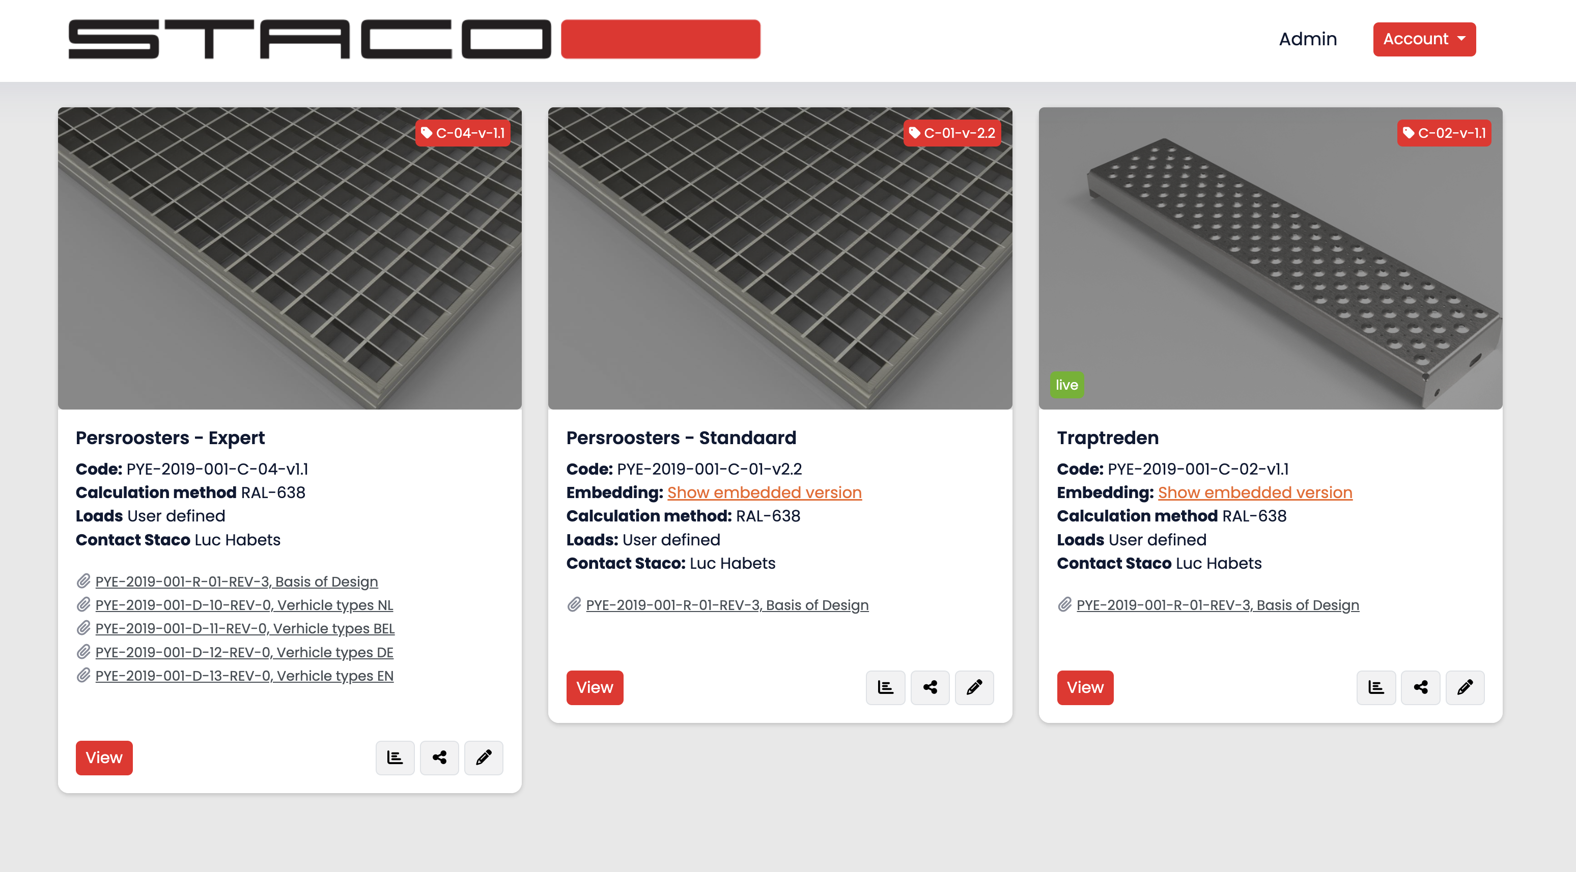Screen dimensions: 1576x872
Task: Open Basis of Design in Persroosters - Standaard
Action: (x=727, y=605)
